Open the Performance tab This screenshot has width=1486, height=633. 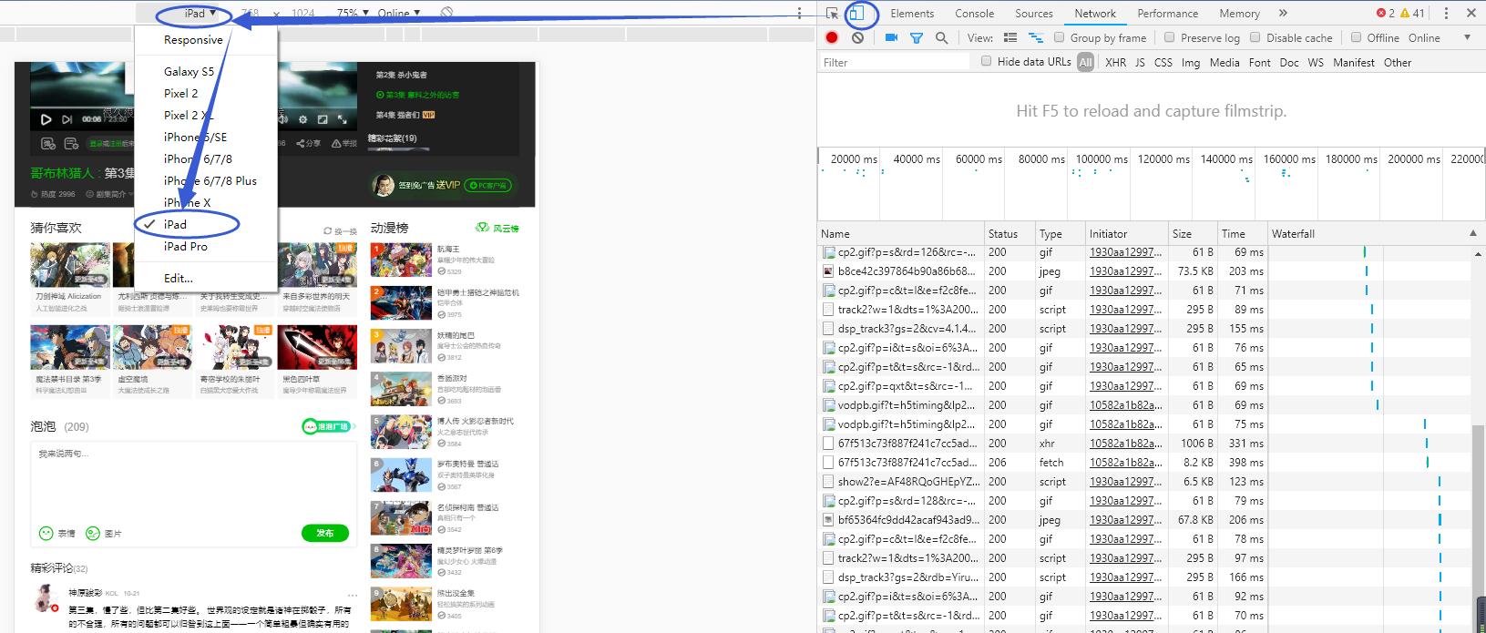tap(1167, 14)
